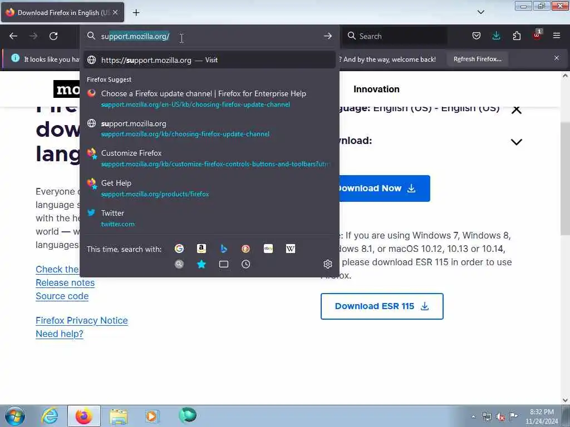Open a new tab with plus

coord(136,13)
